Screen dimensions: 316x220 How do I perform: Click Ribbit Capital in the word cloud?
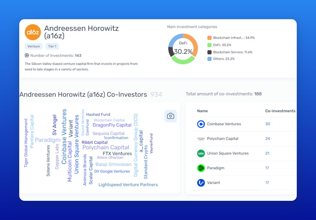(x=95, y=142)
